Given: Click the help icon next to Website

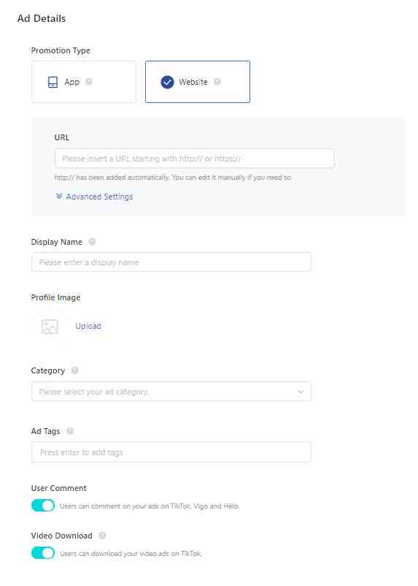Looking at the screenshot, I should (217, 82).
